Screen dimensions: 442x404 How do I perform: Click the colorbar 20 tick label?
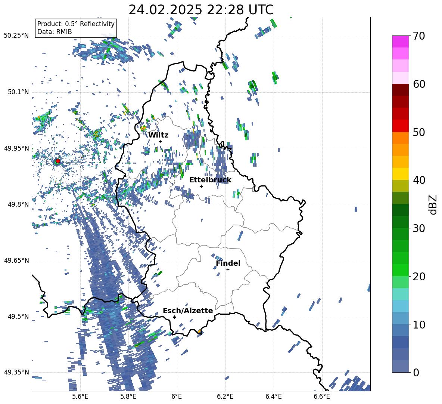[419, 277]
